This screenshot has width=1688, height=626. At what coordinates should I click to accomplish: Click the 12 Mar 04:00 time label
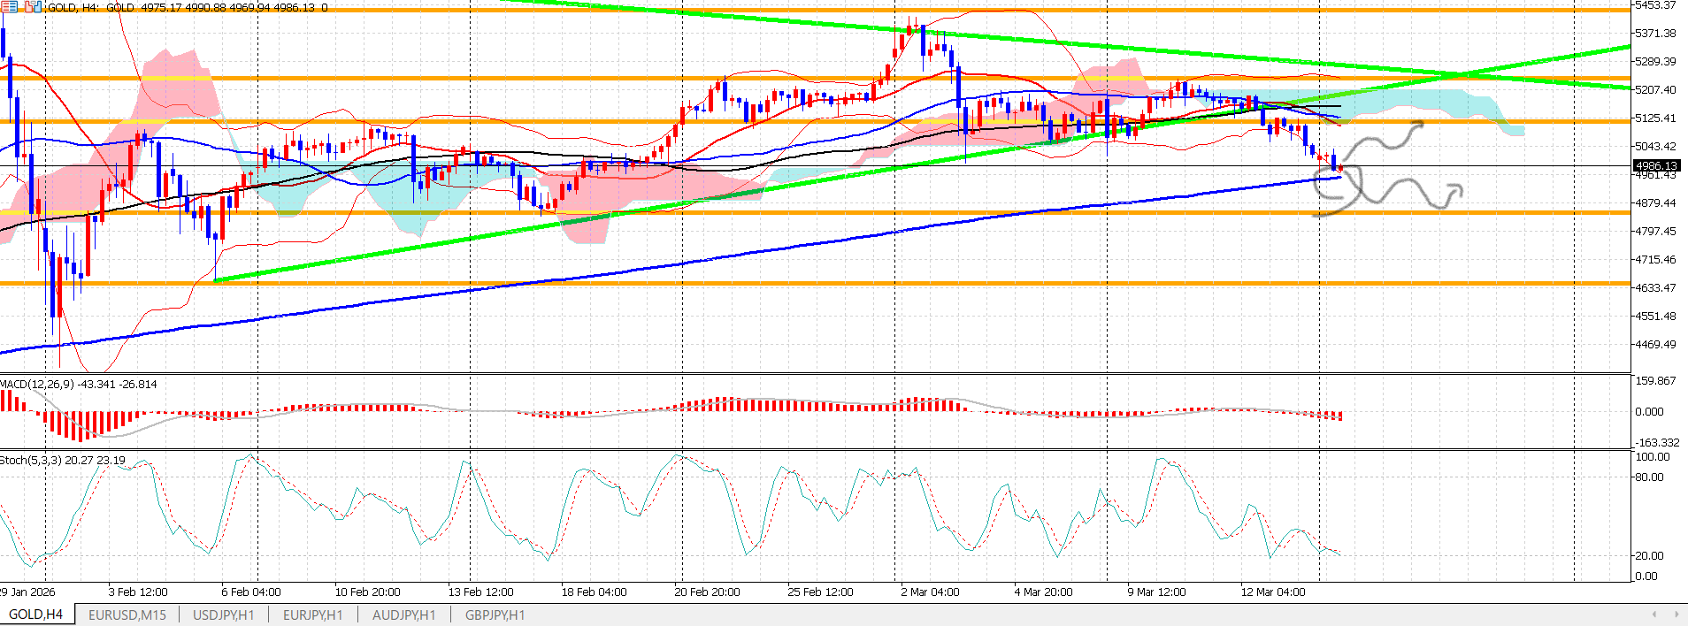coord(1272,592)
